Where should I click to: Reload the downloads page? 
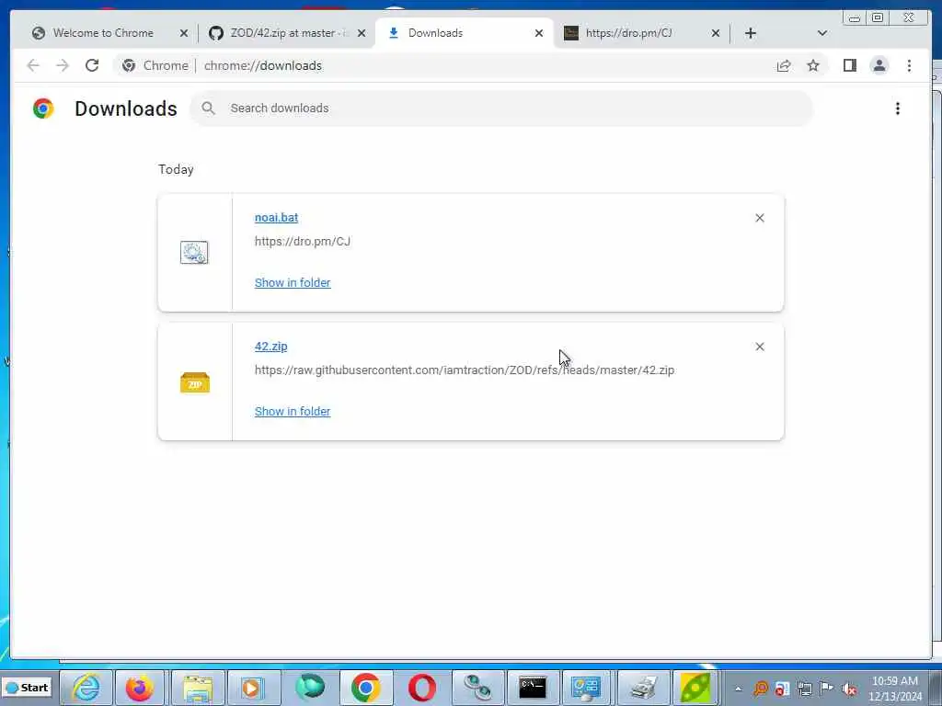92,65
